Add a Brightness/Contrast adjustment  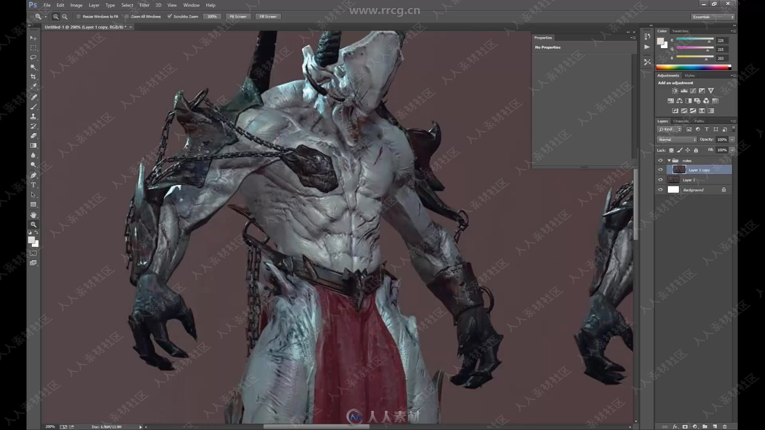675,91
